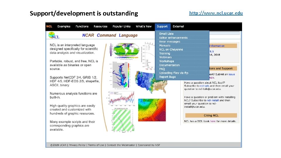Open Privacy Policy footer link
Viewport: 281px width, 158px height.
click(77, 145)
